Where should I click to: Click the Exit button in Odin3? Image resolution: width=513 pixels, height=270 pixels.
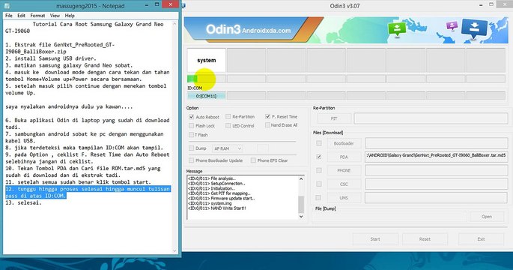tap(481, 238)
